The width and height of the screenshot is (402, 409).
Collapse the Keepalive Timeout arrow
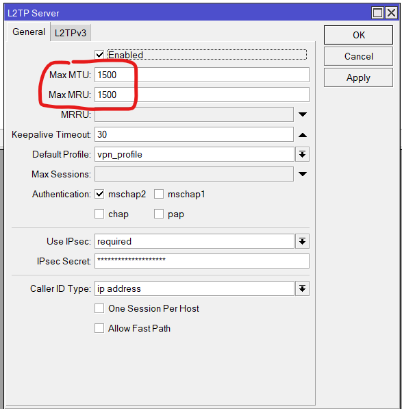click(x=303, y=135)
